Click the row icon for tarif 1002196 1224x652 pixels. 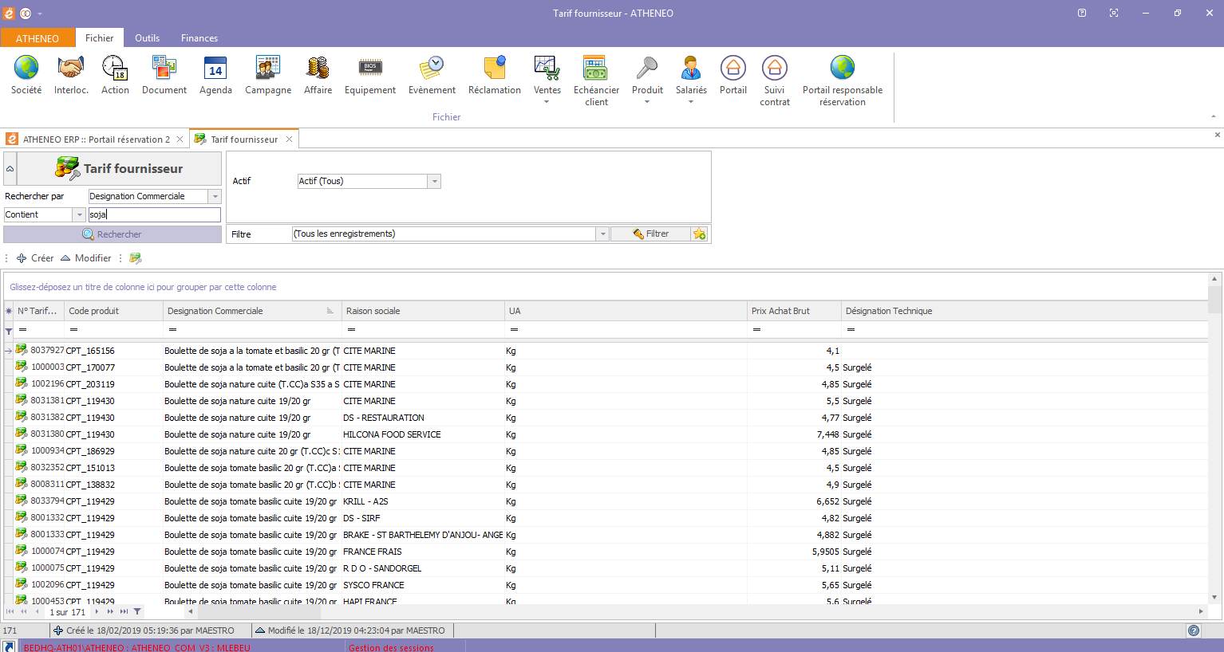click(22, 383)
